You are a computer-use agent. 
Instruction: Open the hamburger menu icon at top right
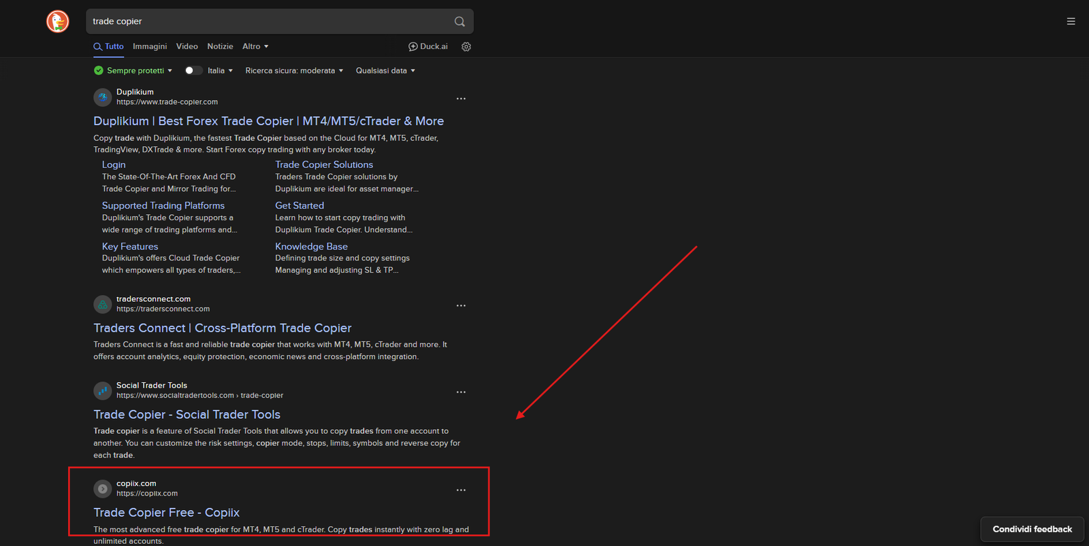pyautogui.click(x=1071, y=22)
